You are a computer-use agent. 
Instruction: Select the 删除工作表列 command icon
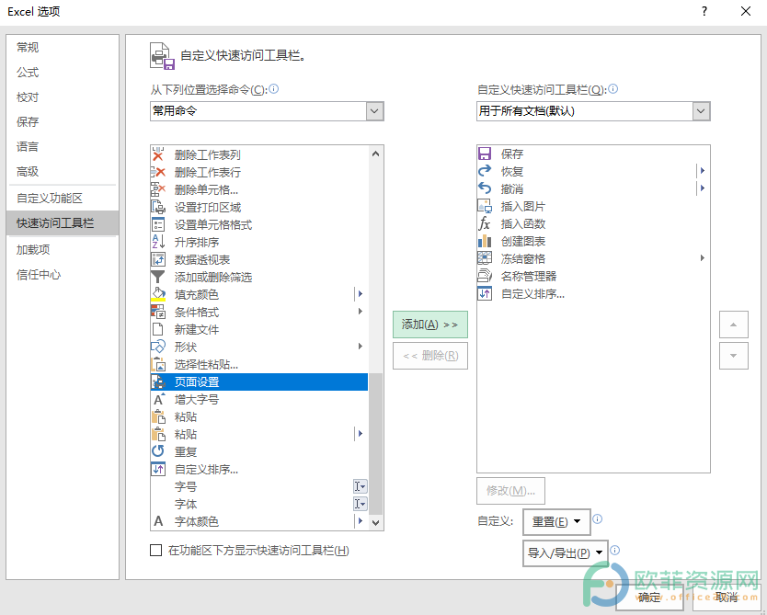pyautogui.click(x=158, y=154)
